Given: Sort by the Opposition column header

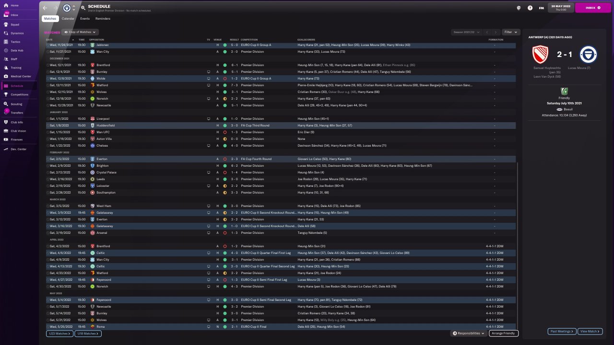Looking at the screenshot, I should (x=96, y=39).
